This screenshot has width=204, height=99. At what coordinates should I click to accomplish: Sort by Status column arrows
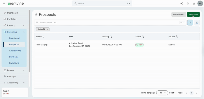click(143, 37)
